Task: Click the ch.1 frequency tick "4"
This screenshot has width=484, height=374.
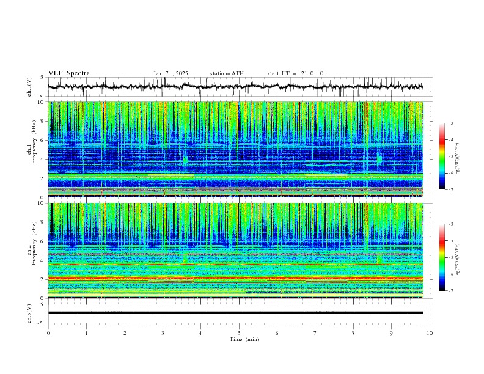Action: (43, 159)
